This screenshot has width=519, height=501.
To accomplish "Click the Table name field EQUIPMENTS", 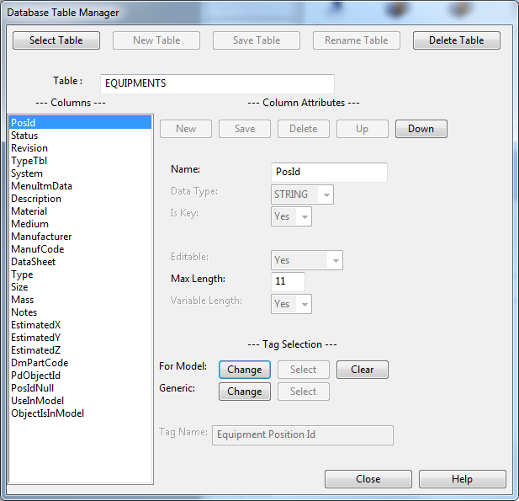I will (216, 84).
